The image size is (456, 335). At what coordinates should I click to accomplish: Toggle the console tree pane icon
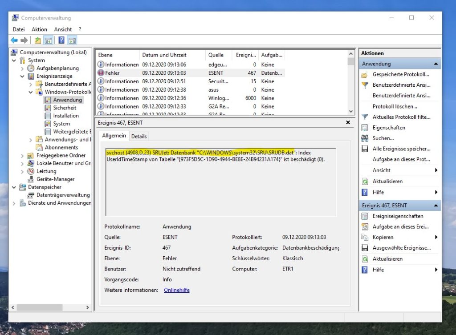[x=48, y=40]
